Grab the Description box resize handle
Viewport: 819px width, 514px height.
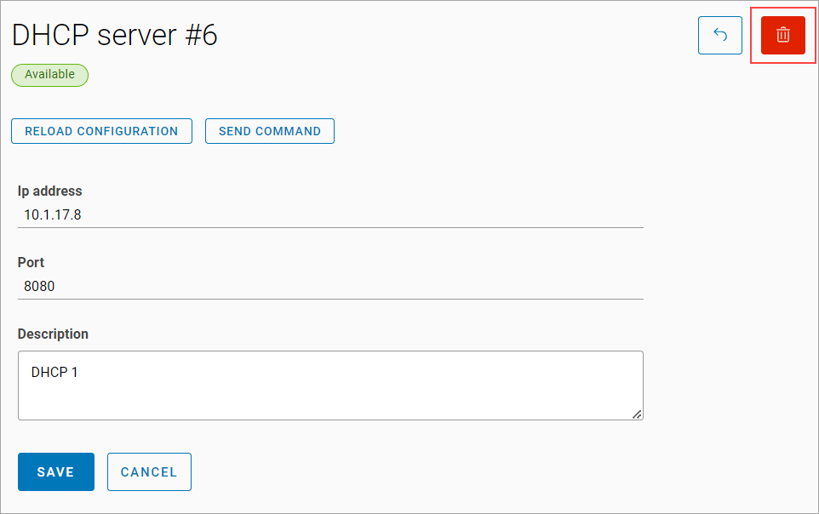pos(638,414)
